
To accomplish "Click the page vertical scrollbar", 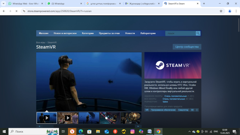I will tap(239, 25).
